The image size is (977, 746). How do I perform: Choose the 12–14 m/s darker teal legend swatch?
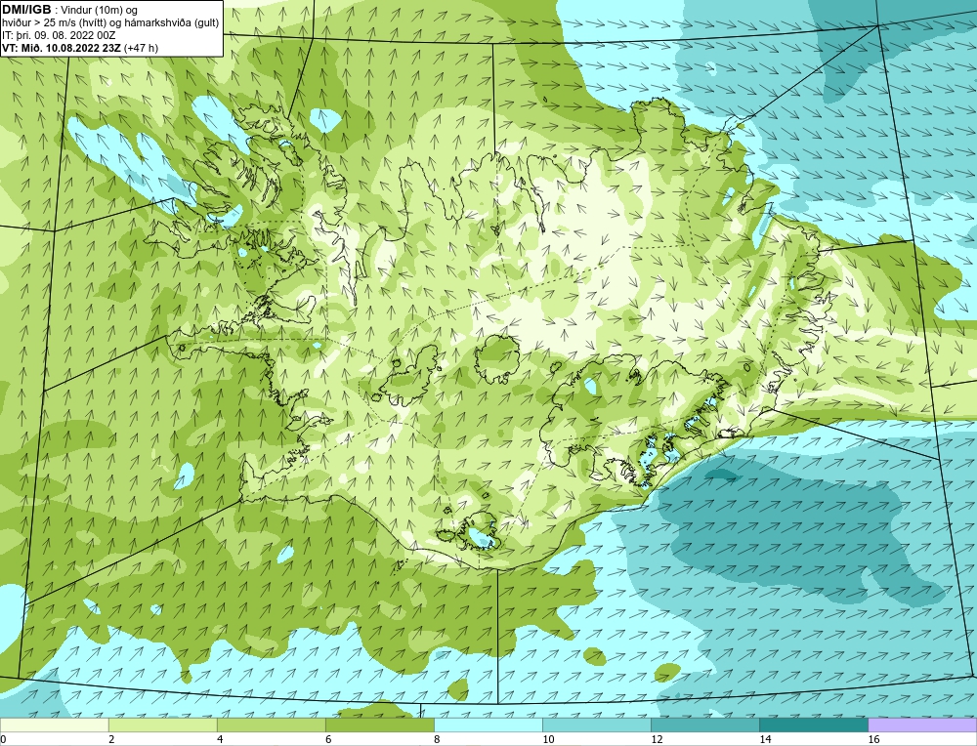tap(705, 725)
